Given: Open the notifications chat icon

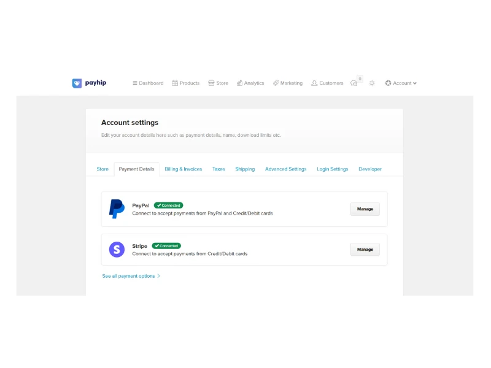Looking at the screenshot, I should click(354, 83).
